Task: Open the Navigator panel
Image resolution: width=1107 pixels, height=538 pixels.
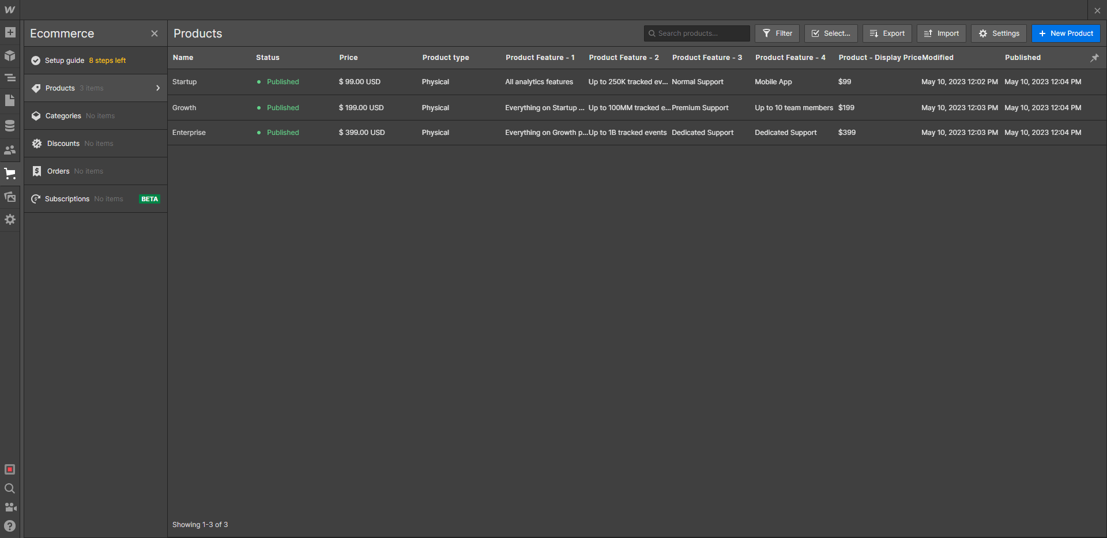Action: (x=9, y=77)
